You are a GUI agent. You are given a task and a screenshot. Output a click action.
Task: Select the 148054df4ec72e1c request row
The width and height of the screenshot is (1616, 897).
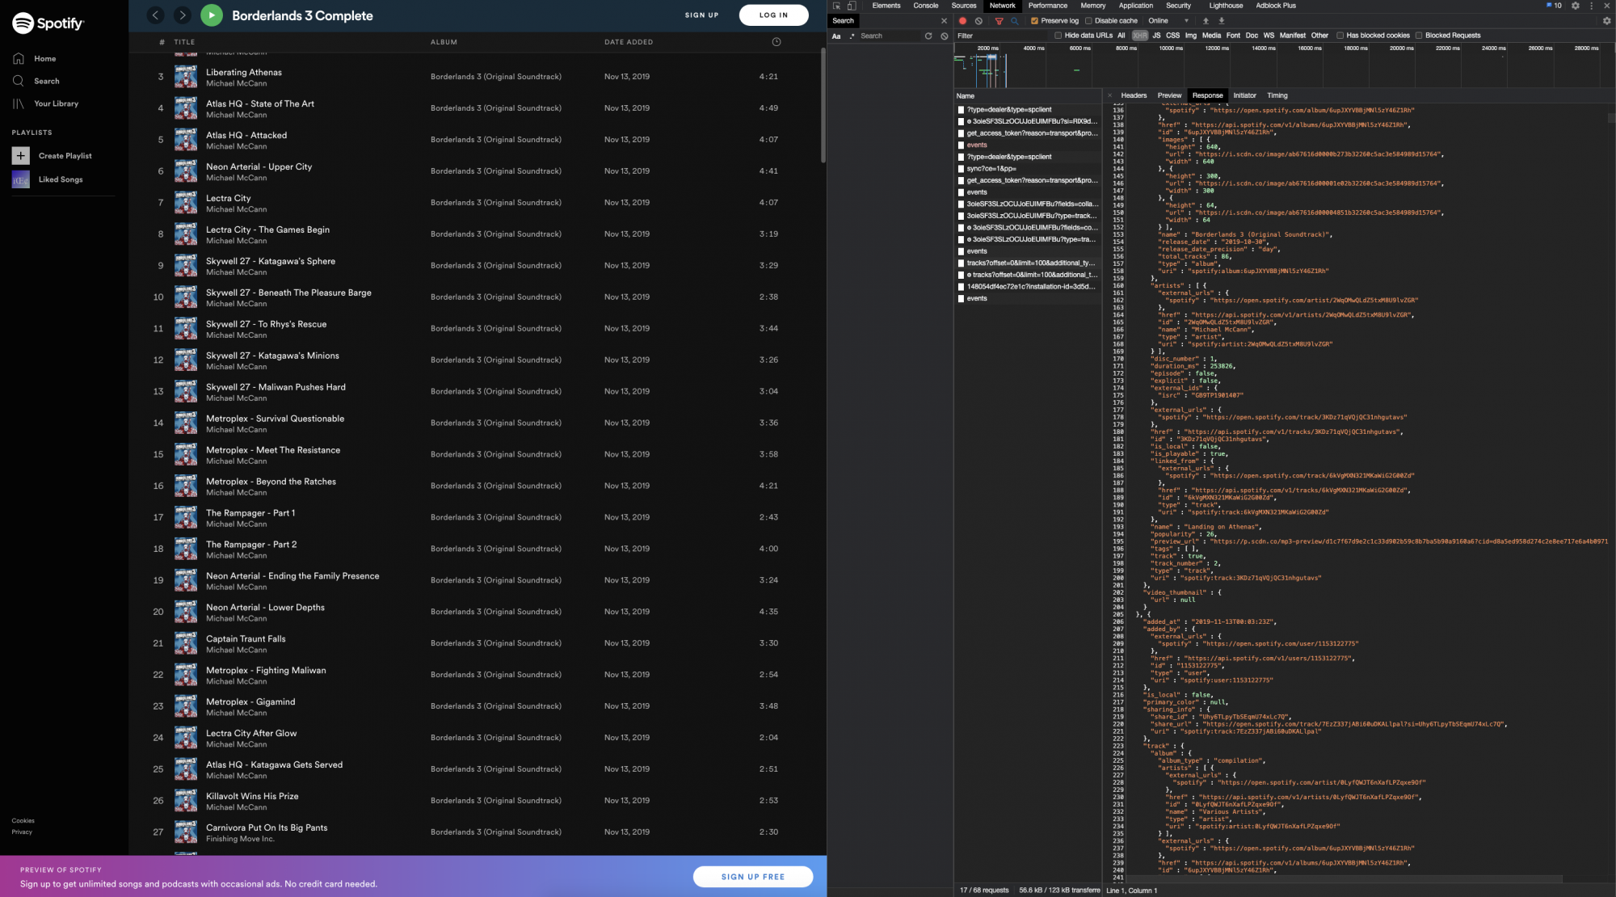click(x=1027, y=287)
